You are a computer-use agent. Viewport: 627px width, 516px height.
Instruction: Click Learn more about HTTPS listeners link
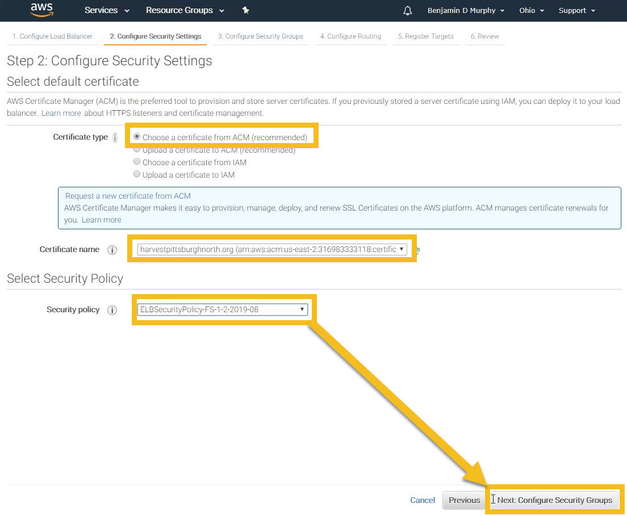coord(61,113)
